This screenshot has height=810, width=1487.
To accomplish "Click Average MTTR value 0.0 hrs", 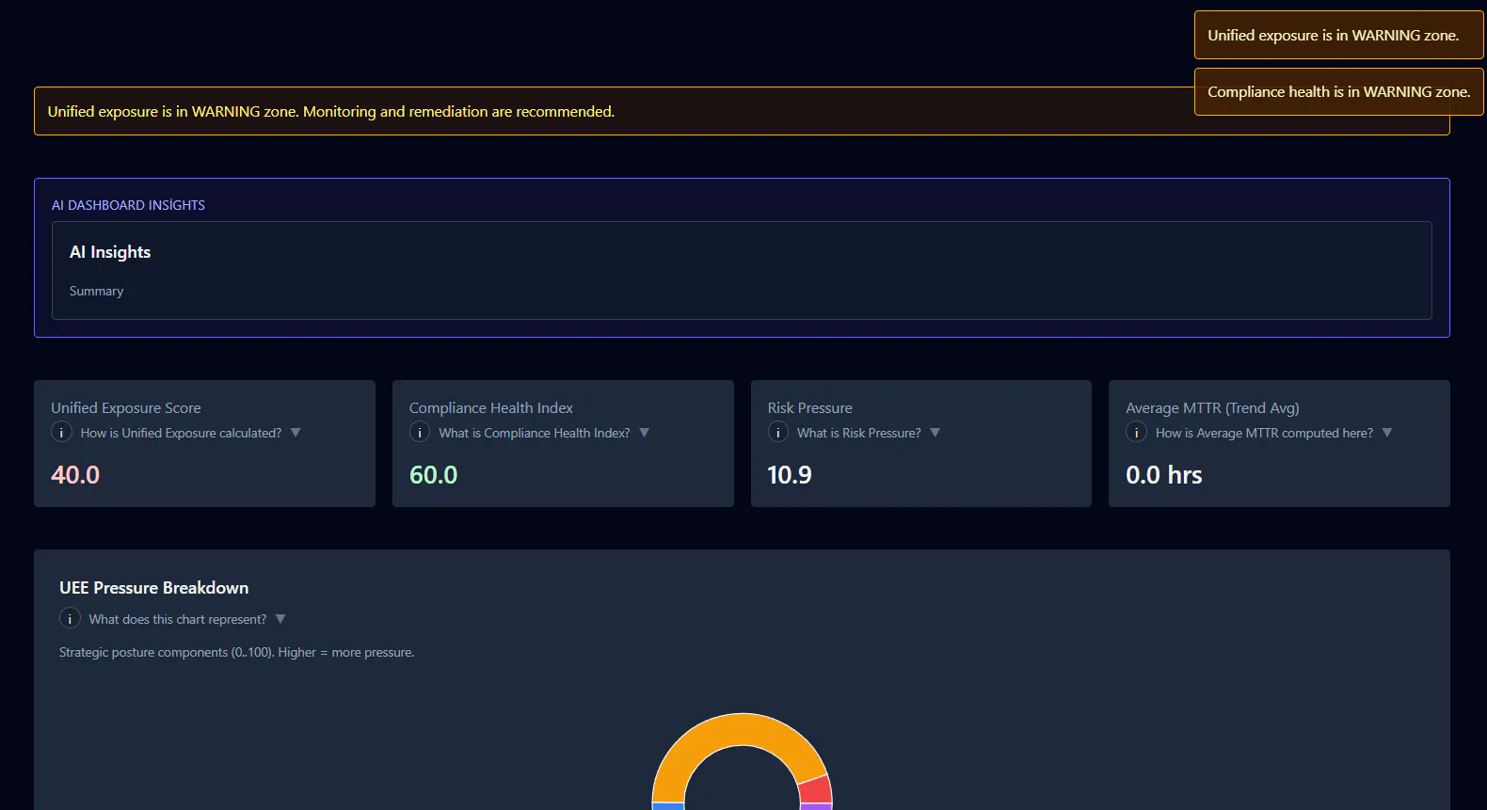I will point(1164,475).
